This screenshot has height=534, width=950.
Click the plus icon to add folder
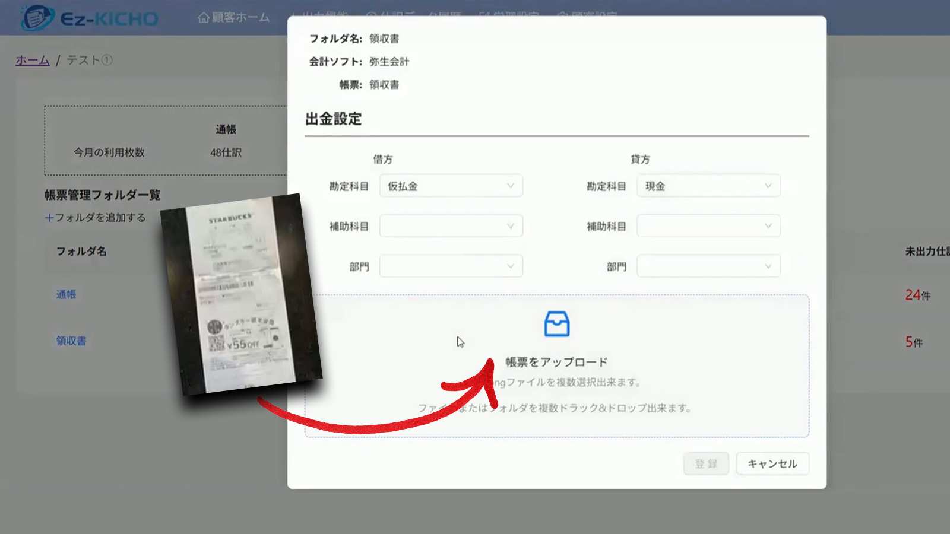tap(49, 218)
